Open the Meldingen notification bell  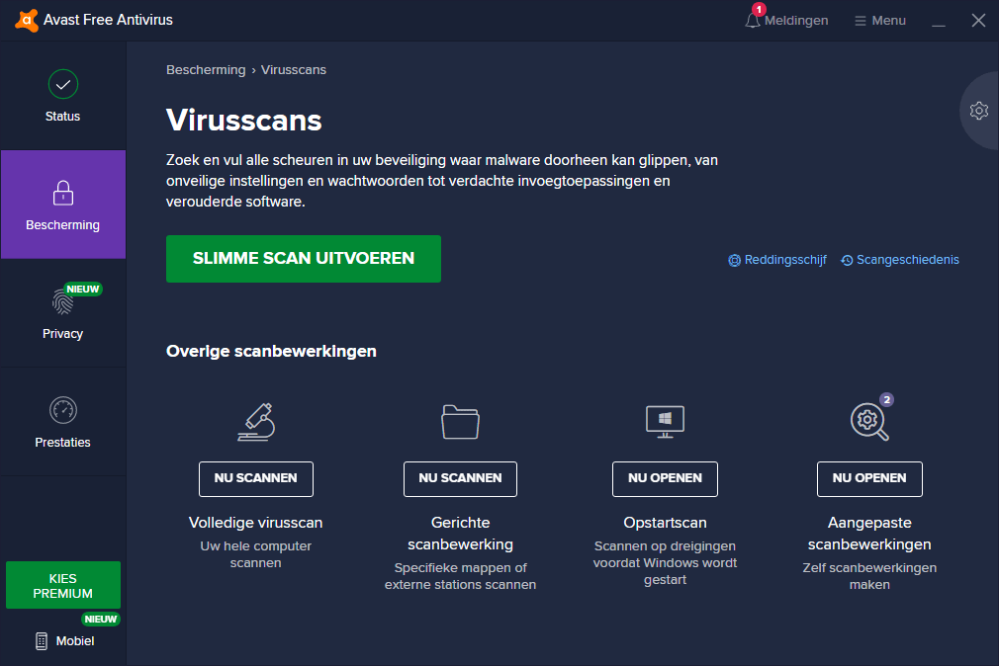(754, 20)
